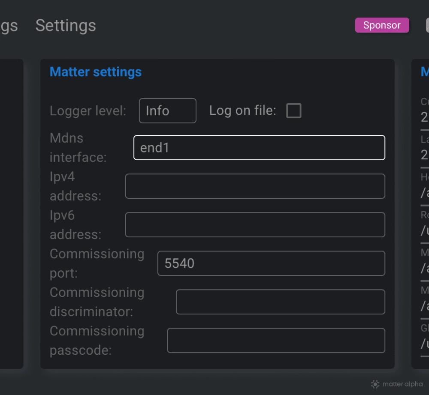The width and height of the screenshot is (429, 395).
Task: Click the Commissioning discriminator field
Action: coord(281,302)
